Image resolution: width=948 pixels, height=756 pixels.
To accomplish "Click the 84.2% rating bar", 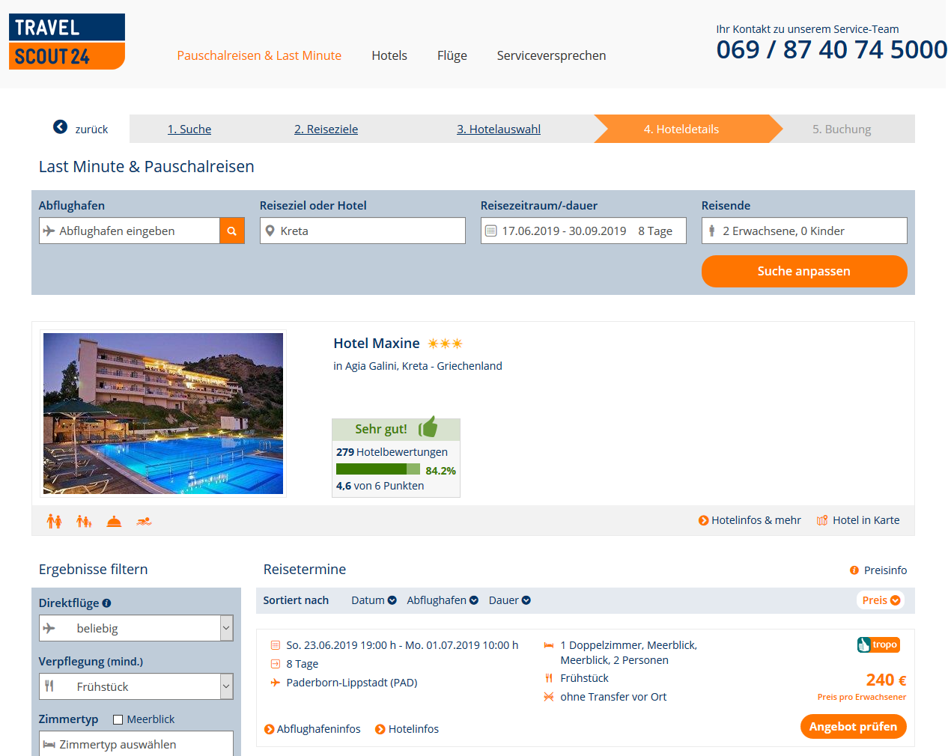I will pyautogui.click(x=378, y=469).
